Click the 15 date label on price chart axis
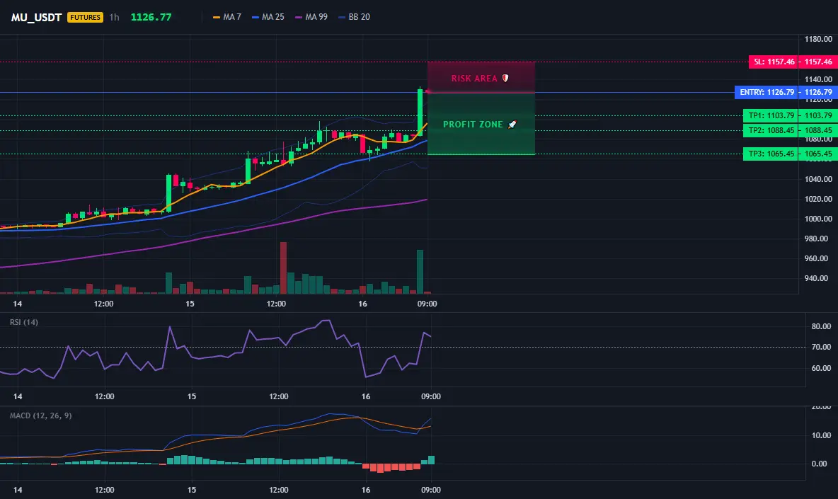Viewport: 838px width, 499px height. (190, 304)
